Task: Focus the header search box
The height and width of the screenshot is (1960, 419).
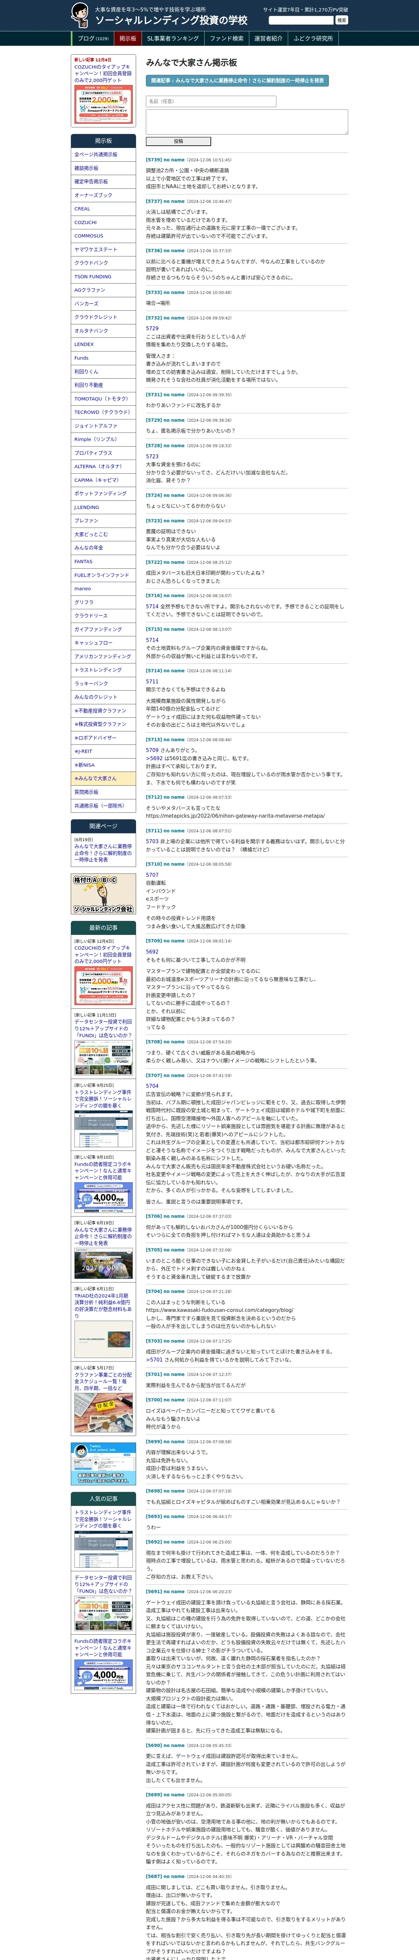Action: point(301,21)
